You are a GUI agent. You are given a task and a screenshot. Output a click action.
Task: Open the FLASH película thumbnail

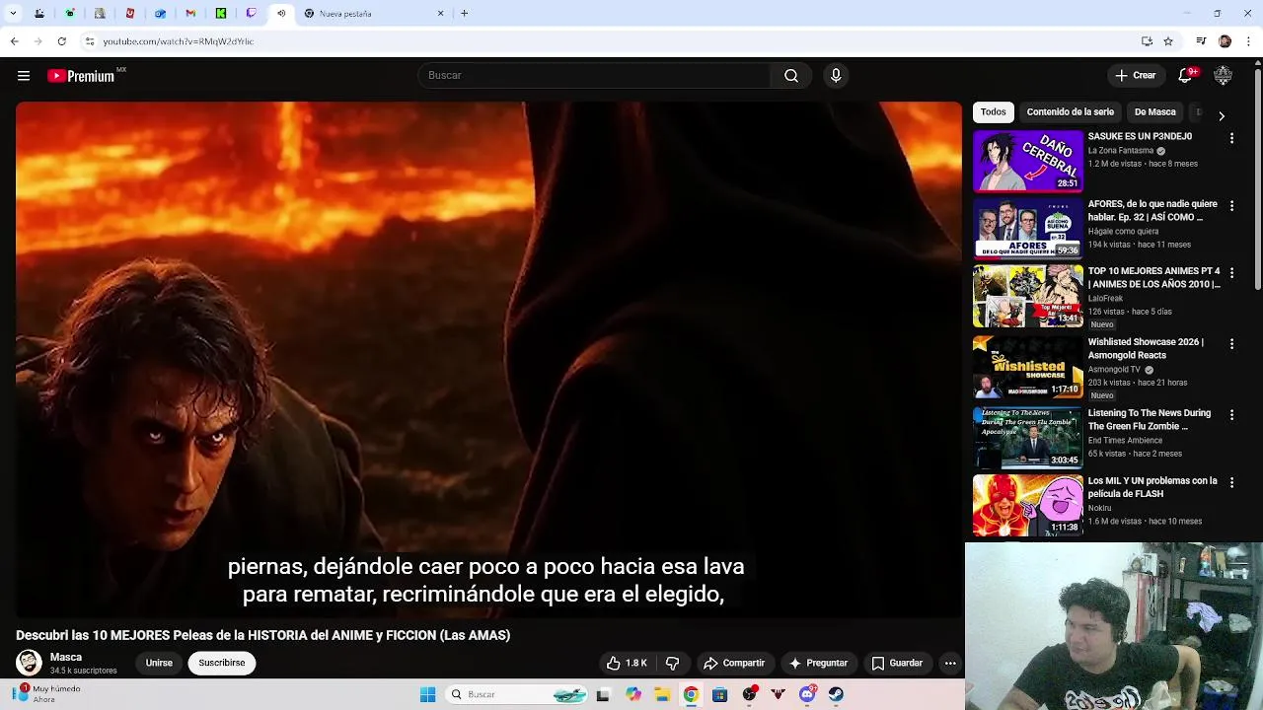tap(1027, 505)
